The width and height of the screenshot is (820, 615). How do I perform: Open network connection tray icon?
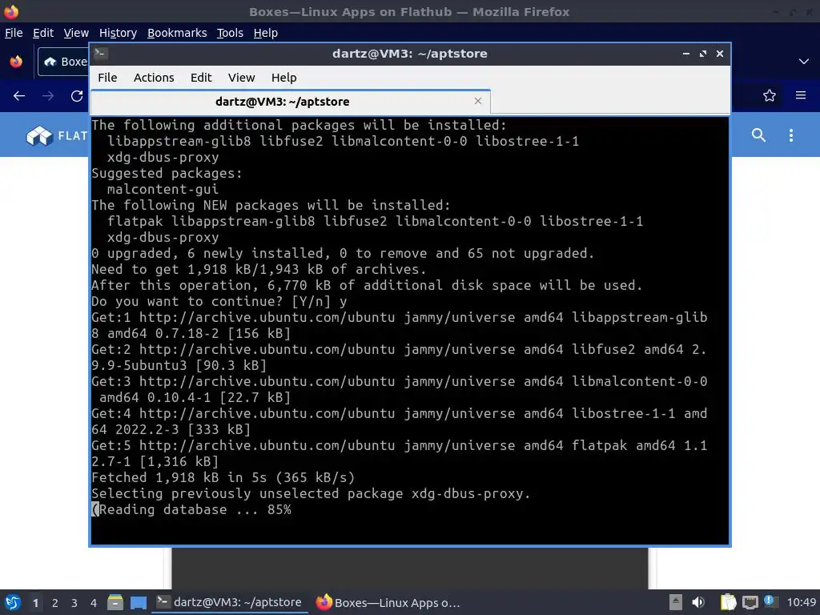750,602
